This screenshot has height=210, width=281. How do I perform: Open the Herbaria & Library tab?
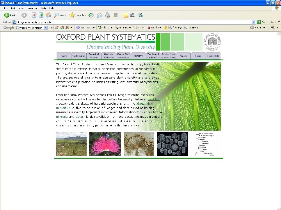click(x=108, y=56)
